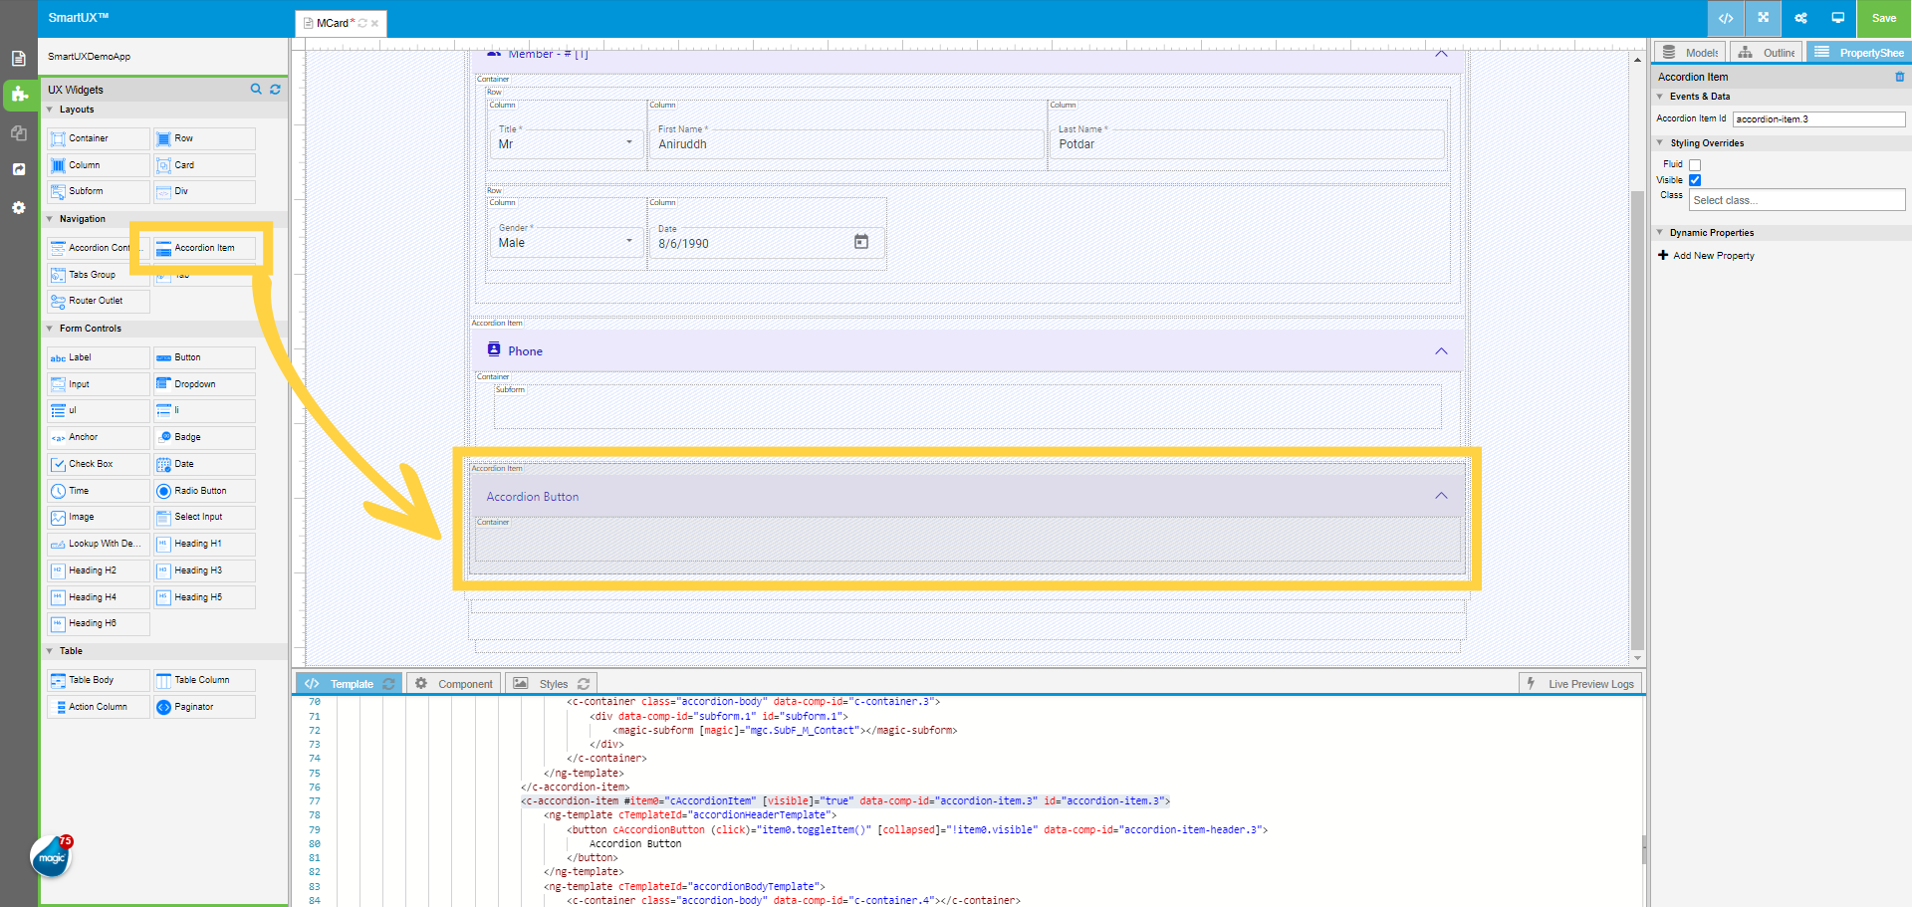1912x907 pixels.
Task: Click the Accordion Item Id input field
Action: point(1817,119)
